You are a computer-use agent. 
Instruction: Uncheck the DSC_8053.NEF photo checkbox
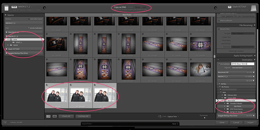tap(47, 85)
